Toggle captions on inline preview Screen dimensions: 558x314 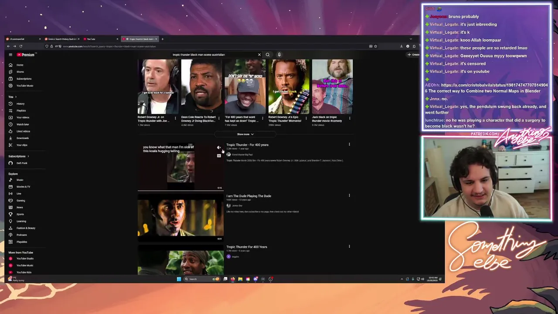point(219,156)
